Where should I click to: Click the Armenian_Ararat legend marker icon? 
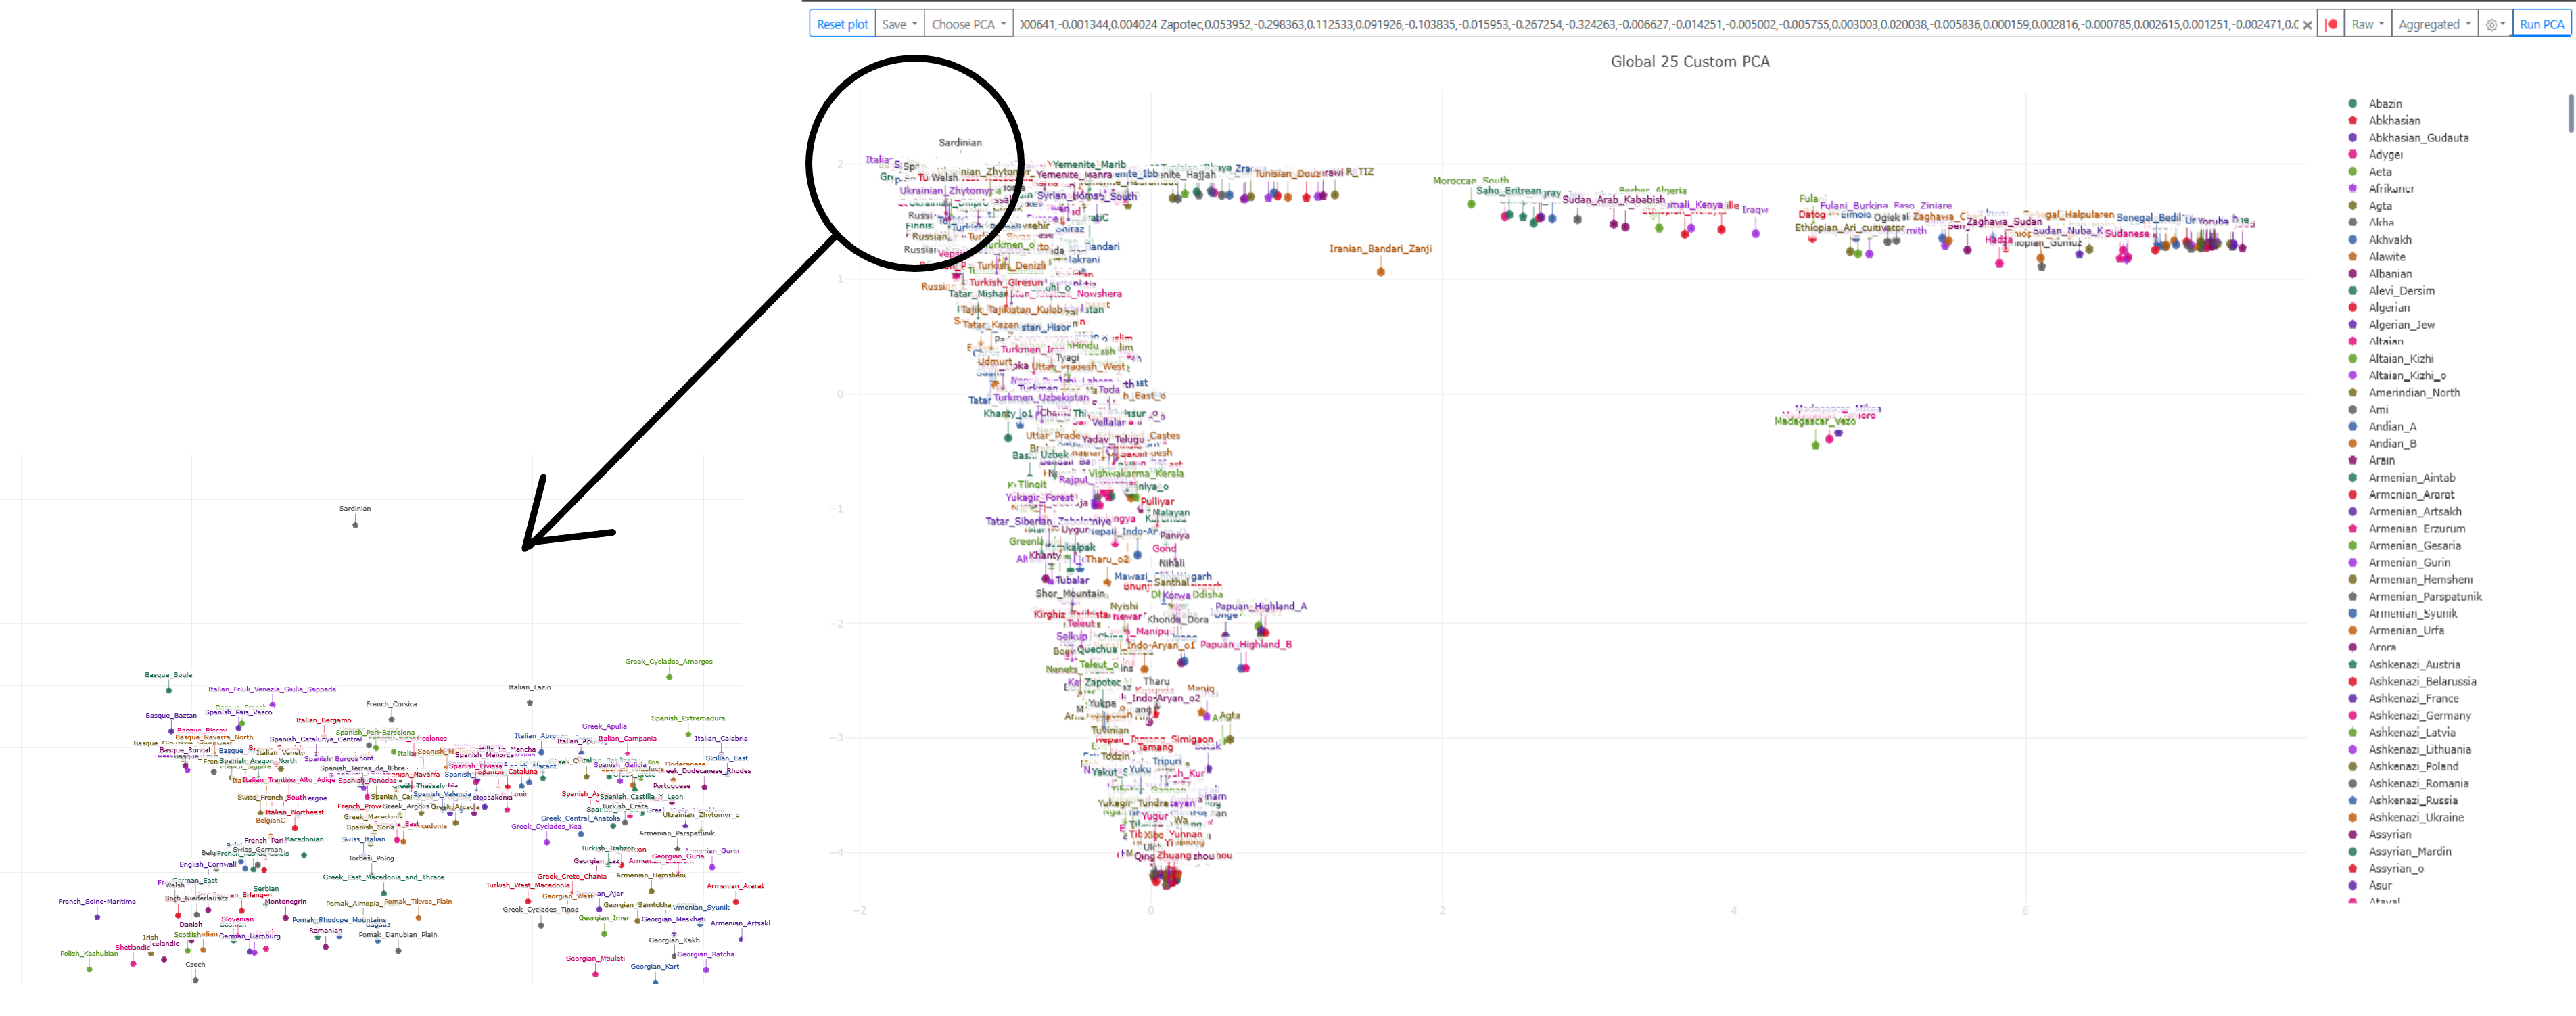pyautogui.click(x=2353, y=495)
